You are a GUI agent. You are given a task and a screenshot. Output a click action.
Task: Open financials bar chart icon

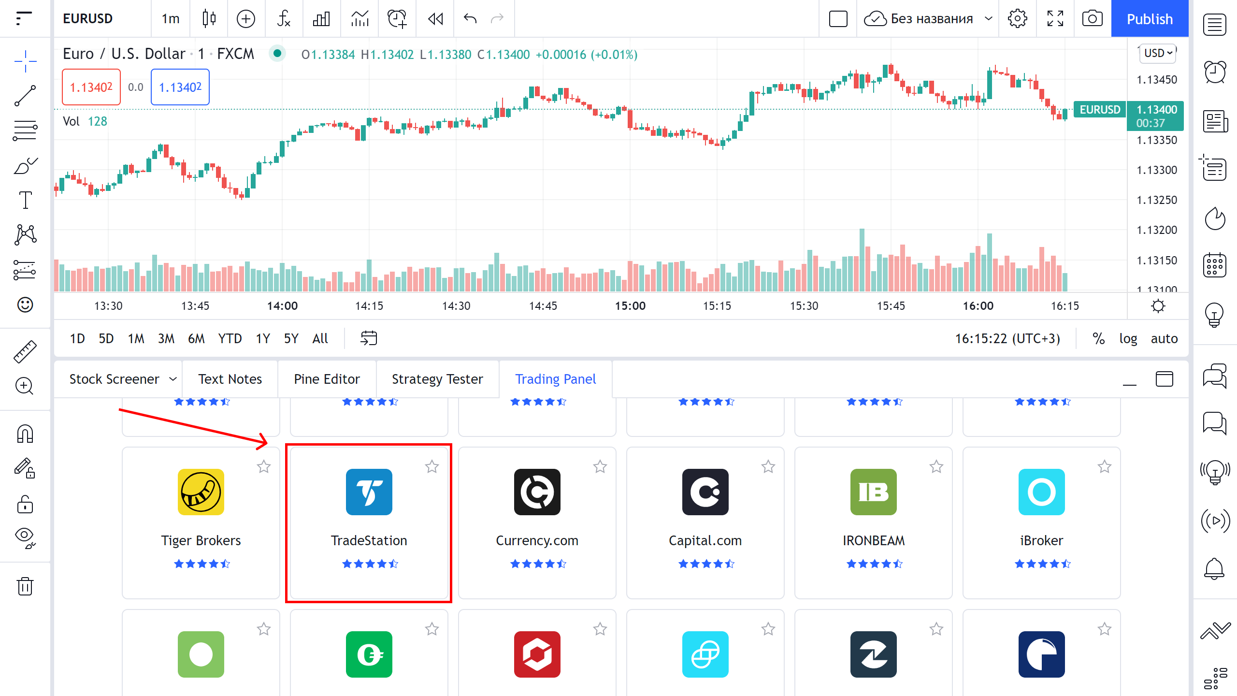point(321,18)
